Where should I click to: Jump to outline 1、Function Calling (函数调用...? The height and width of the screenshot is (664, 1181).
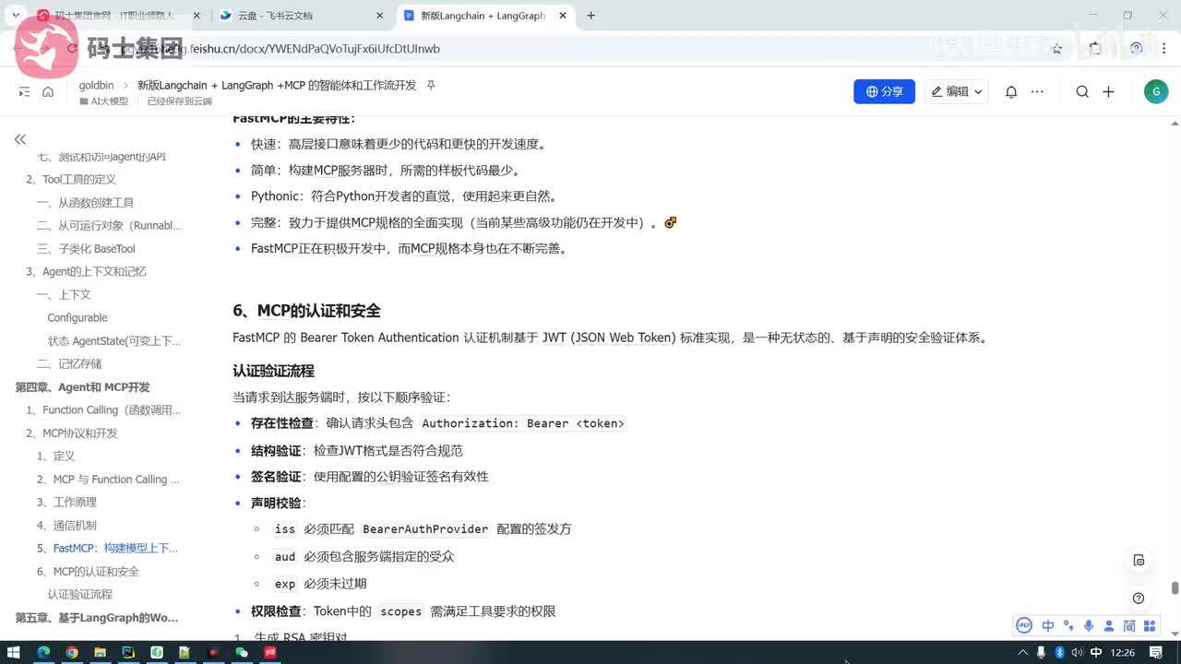tap(103, 409)
